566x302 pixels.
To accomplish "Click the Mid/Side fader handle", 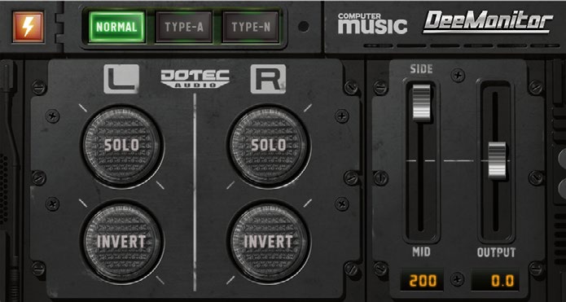I will (421, 103).
